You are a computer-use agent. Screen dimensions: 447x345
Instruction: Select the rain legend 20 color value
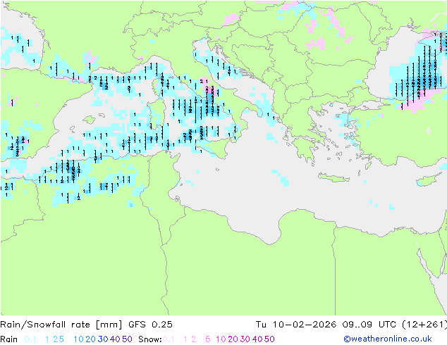[x=90, y=339]
